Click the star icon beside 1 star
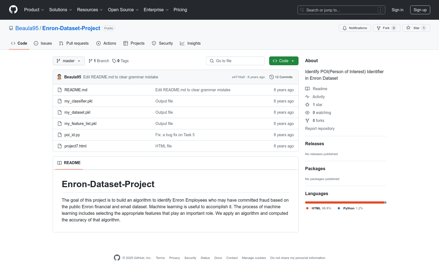This screenshot has height=274, width=439. [x=307, y=105]
